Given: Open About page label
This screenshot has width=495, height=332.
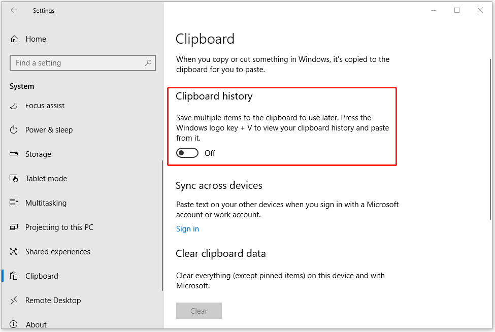Looking at the screenshot, I should [x=37, y=324].
